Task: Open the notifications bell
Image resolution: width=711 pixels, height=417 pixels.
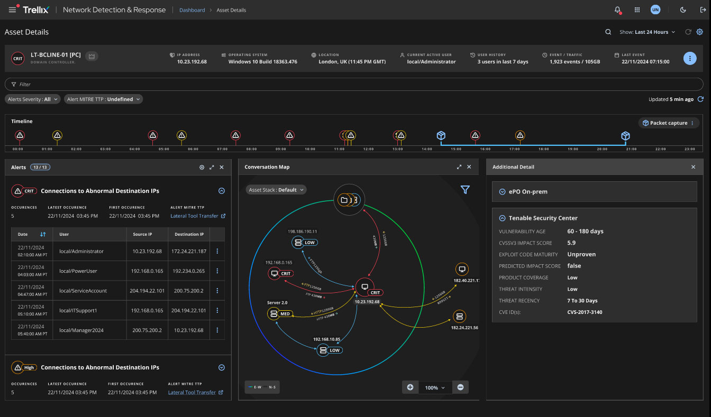Action: click(x=617, y=10)
